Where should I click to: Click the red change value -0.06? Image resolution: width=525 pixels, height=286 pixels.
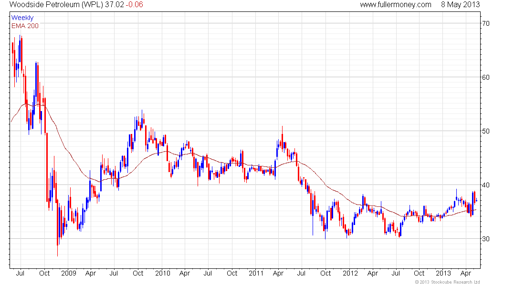[134, 5]
